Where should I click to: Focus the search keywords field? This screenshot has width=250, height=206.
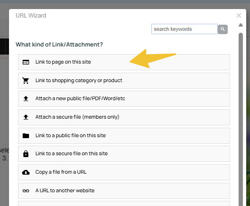185,29
